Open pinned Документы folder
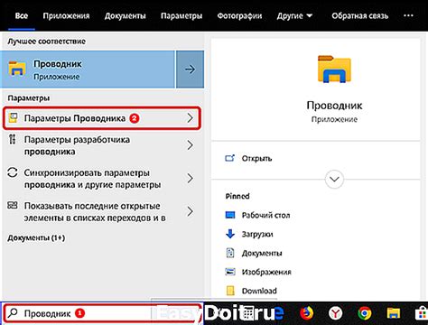Image resolution: width=428 pixels, height=325 pixels. [262, 253]
